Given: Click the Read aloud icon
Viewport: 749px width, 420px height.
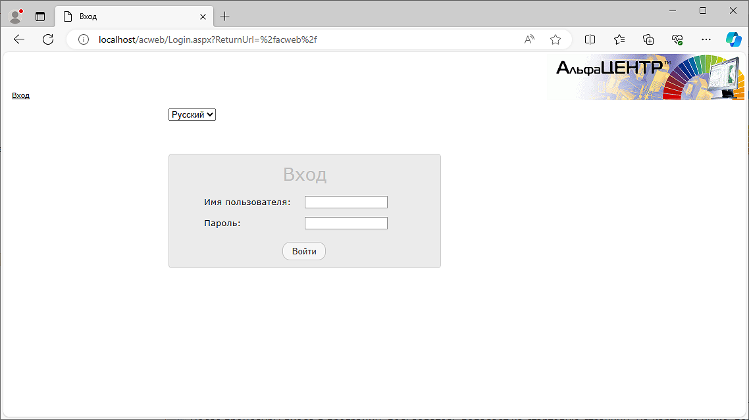Looking at the screenshot, I should [529, 39].
